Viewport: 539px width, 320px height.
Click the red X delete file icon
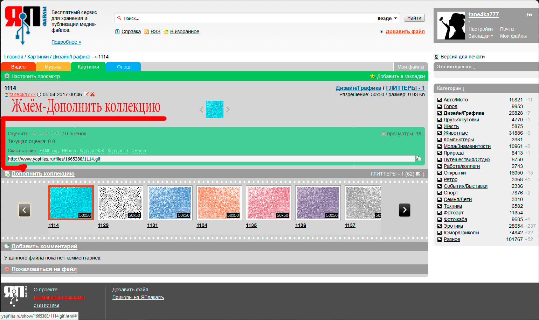click(92, 94)
